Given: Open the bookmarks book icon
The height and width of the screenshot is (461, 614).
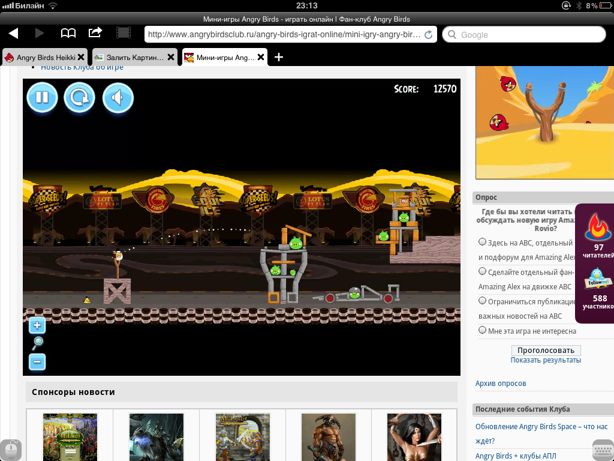Looking at the screenshot, I should click(x=68, y=34).
